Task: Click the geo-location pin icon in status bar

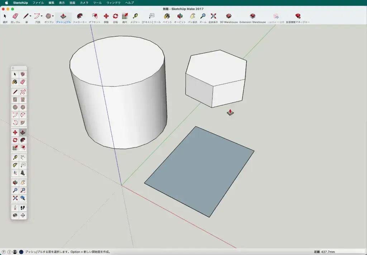Action: click(x=4, y=252)
